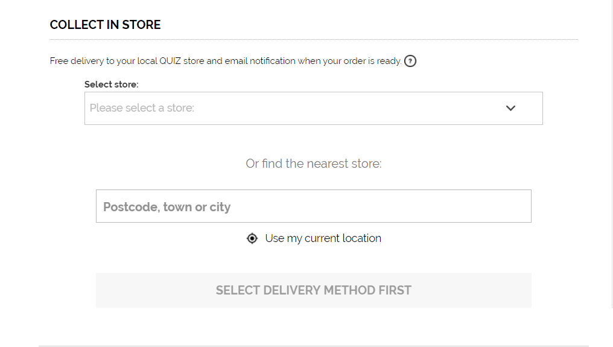613x347 pixels.
Task: Click the 'Select store:' field label
Action: point(112,84)
